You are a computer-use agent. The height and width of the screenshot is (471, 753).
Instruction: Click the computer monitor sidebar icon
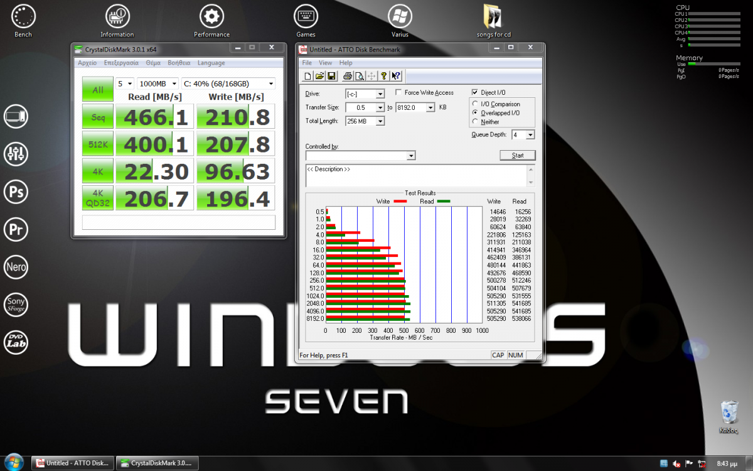coord(16,116)
